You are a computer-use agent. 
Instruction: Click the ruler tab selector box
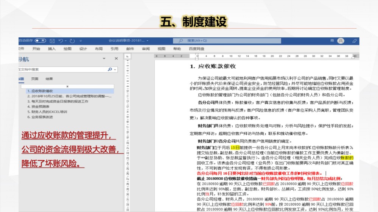coord(128,56)
